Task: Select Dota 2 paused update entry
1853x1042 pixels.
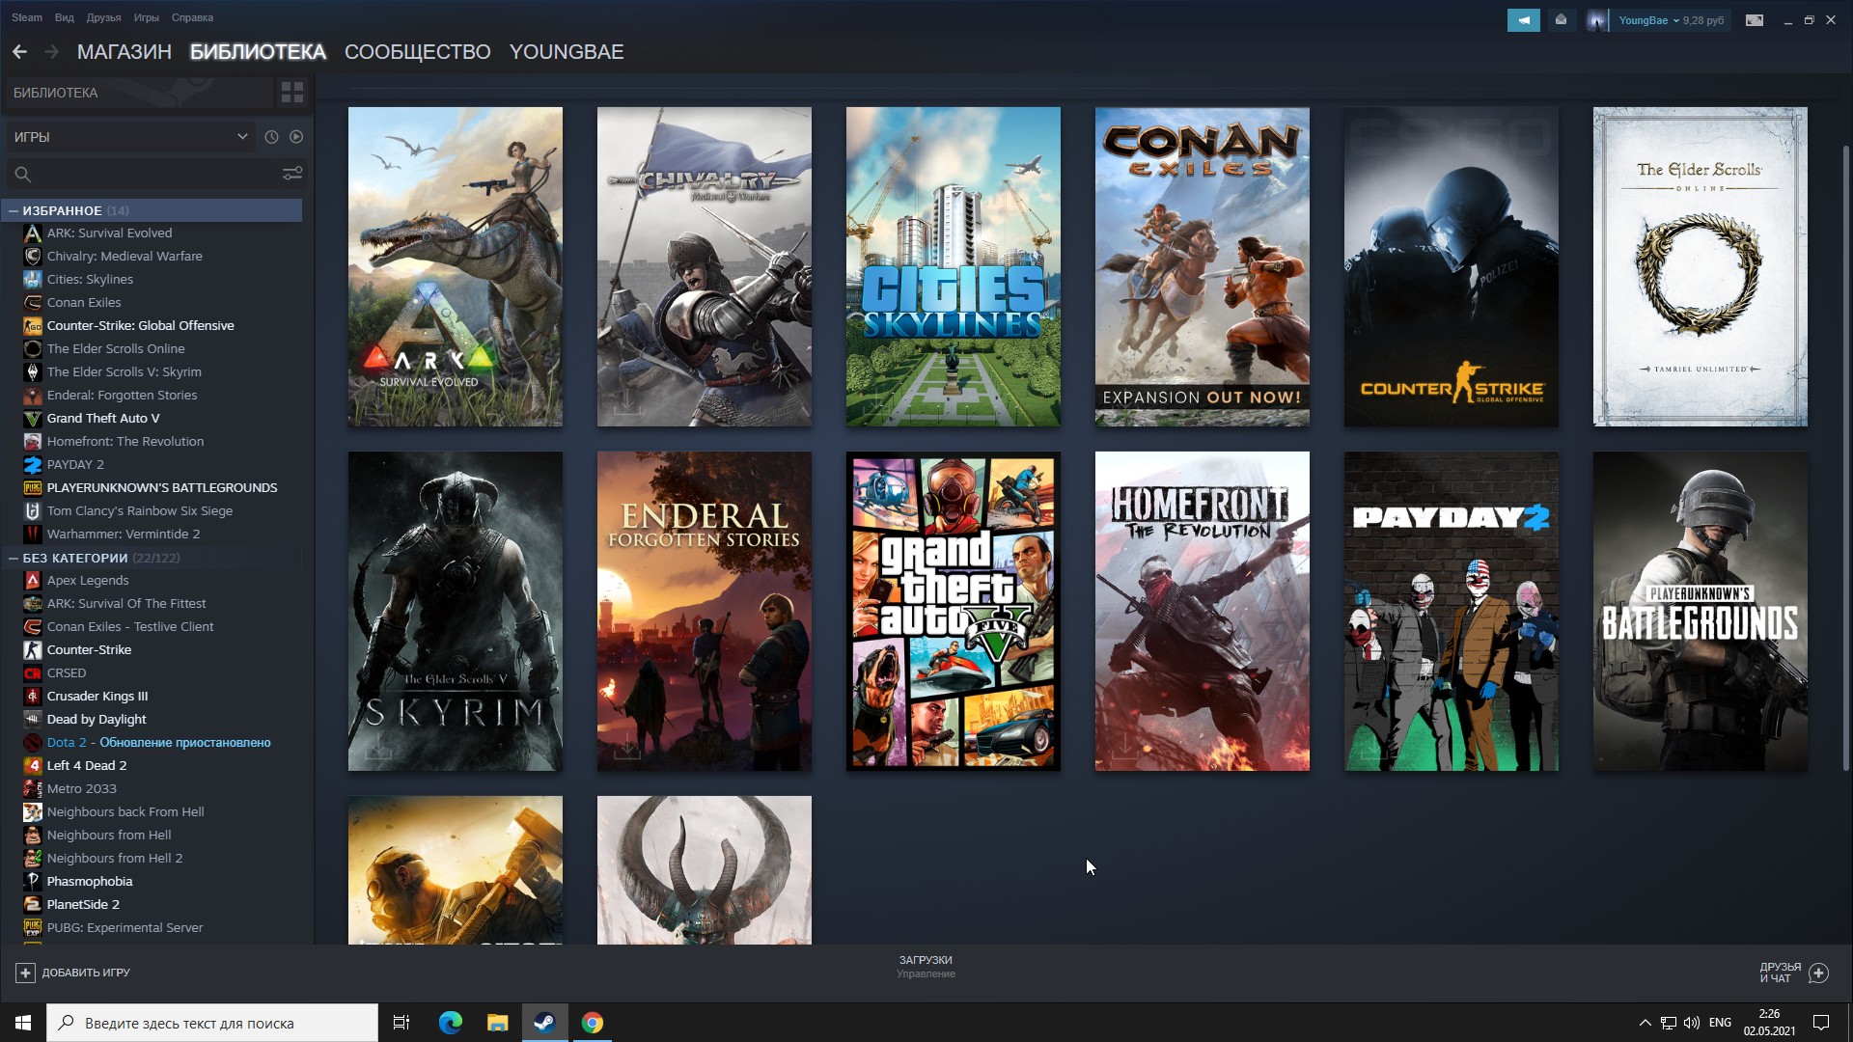Action: [159, 743]
